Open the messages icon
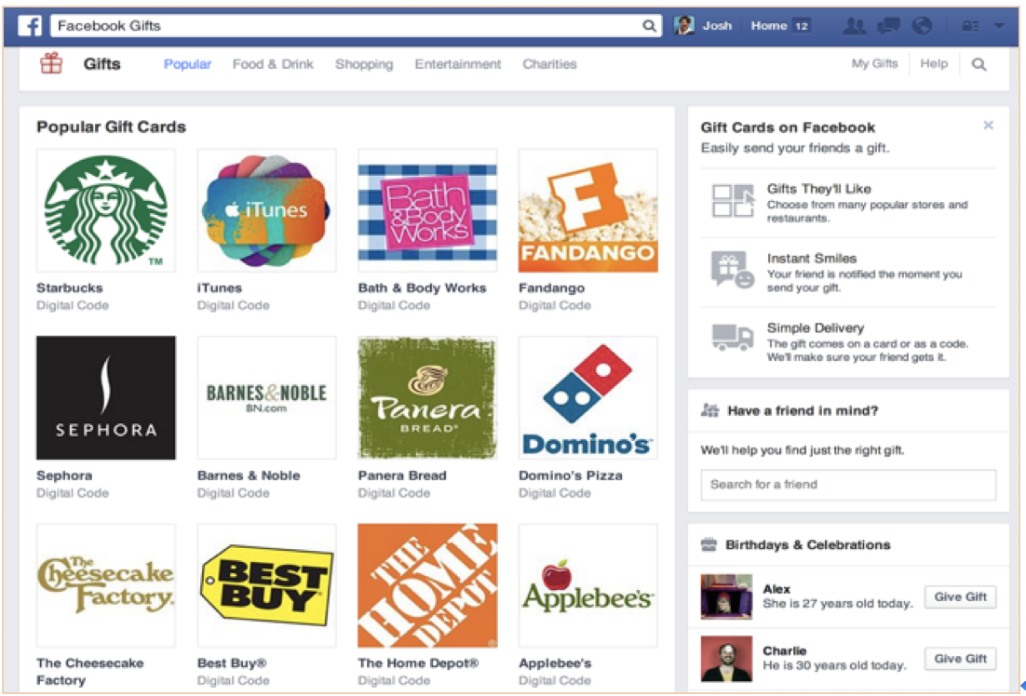The width and height of the screenshot is (1026, 696). (x=888, y=25)
